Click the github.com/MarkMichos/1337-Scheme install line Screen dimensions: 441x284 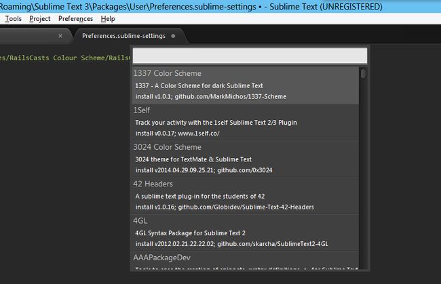pos(210,96)
